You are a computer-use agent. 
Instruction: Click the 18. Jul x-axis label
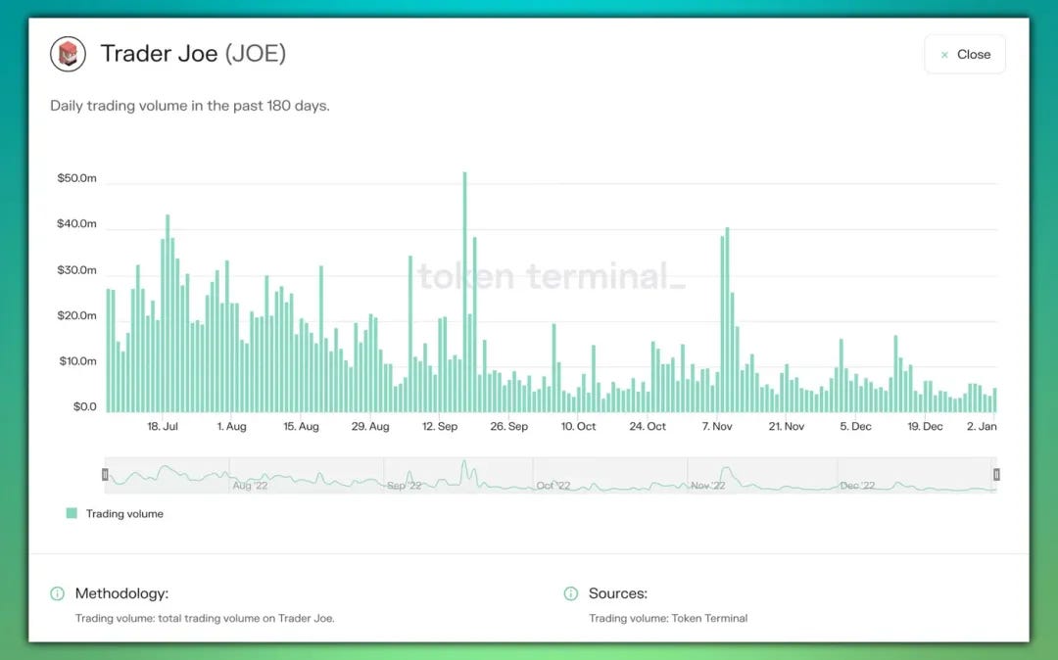163,426
